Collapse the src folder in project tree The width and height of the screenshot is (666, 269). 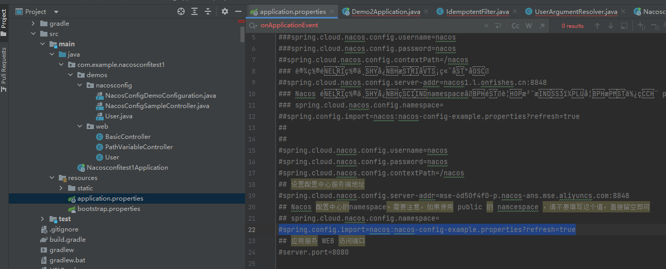(33, 34)
